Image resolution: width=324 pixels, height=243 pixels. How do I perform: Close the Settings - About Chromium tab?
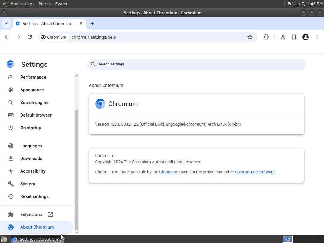point(81,23)
